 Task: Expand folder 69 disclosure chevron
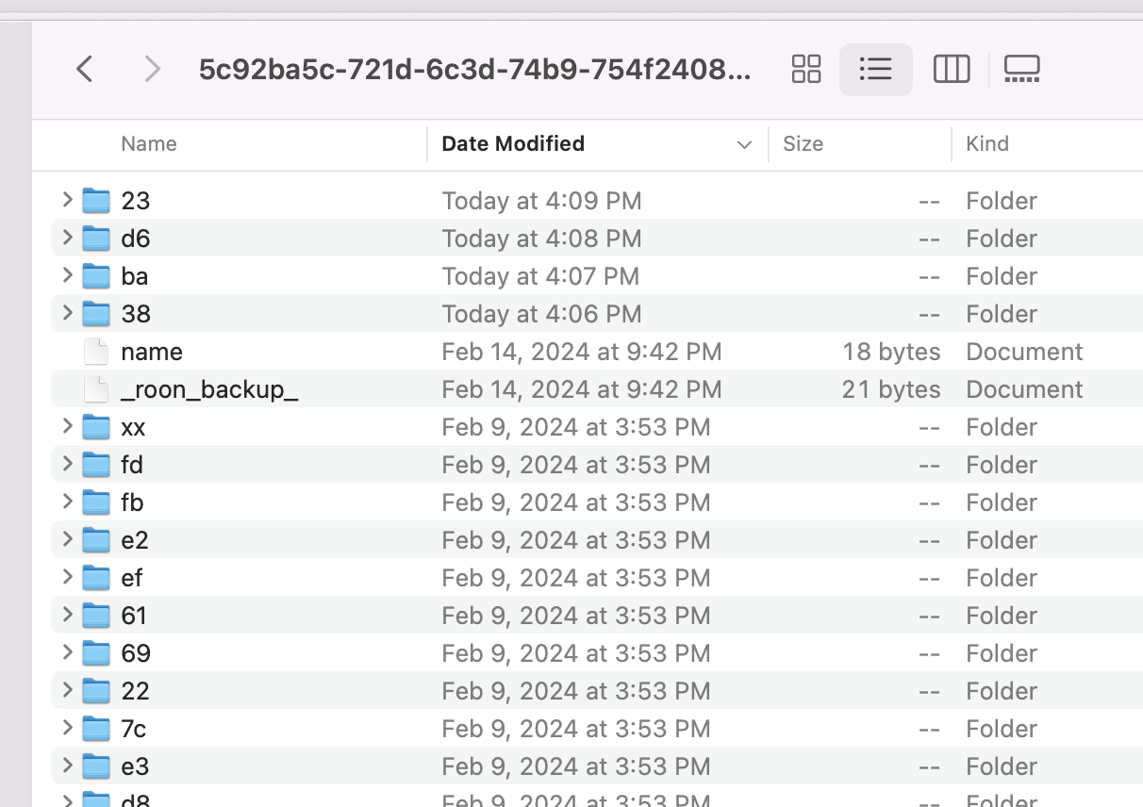(x=67, y=652)
